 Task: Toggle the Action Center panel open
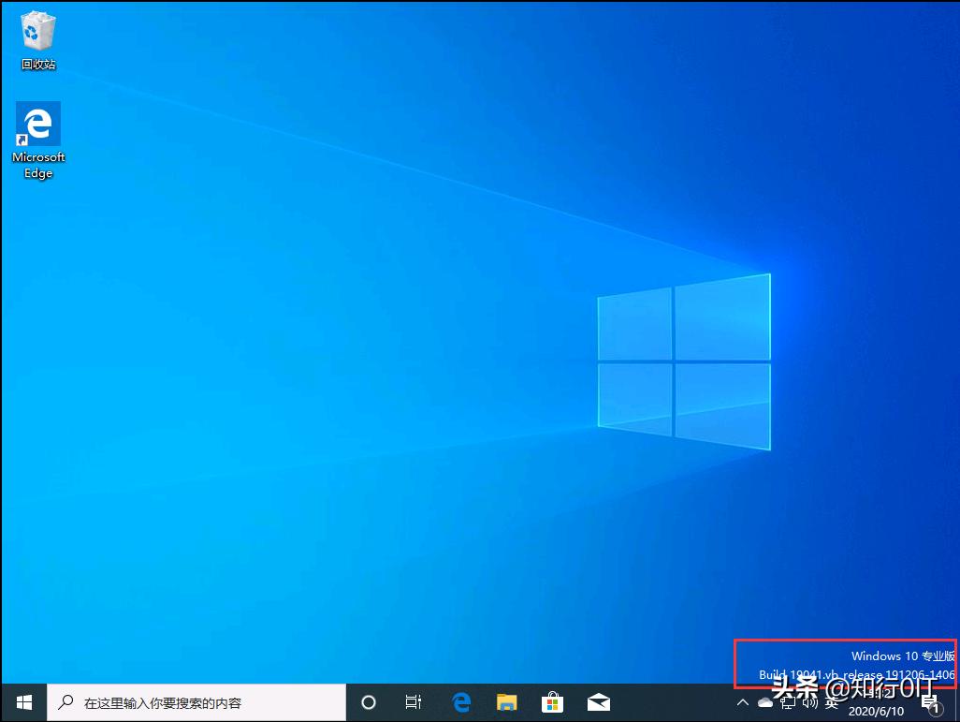point(929,700)
